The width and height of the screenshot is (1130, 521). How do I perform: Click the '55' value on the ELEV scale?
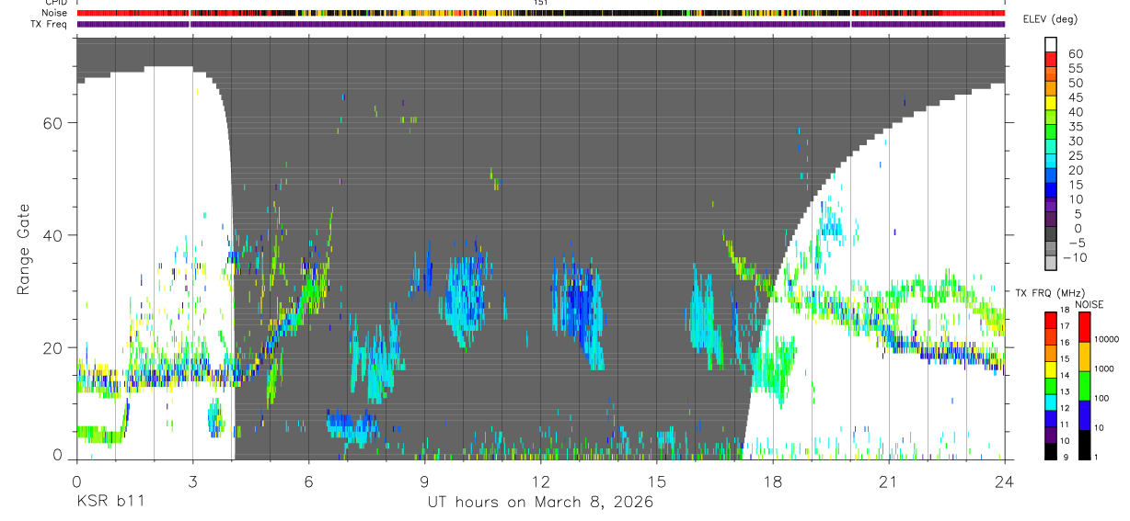click(1075, 68)
